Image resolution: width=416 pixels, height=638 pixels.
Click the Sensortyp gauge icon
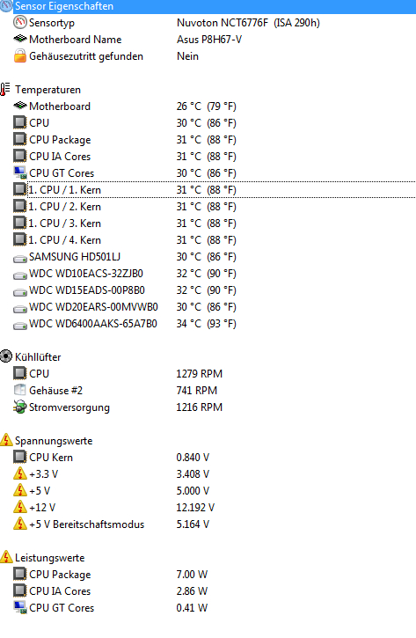tap(20, 22)
